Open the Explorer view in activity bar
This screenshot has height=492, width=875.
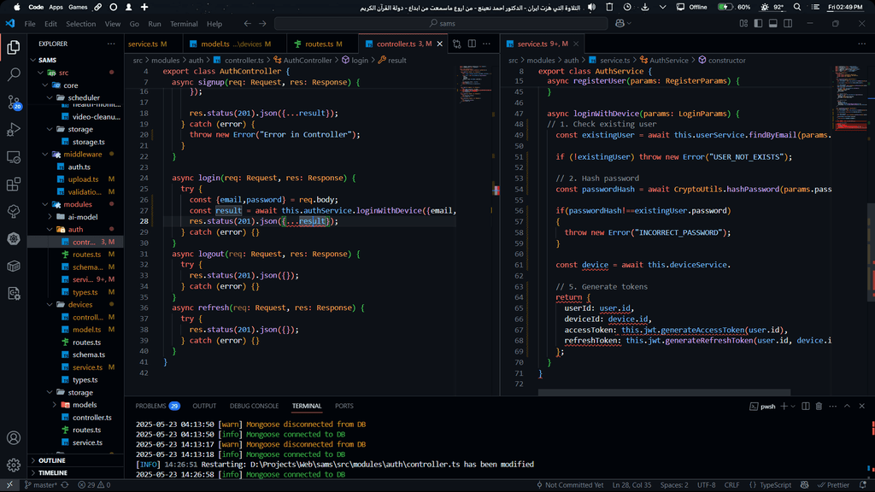point(14,48)
